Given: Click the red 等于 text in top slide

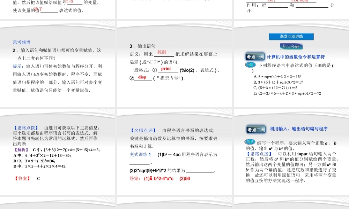Looking at the screenshot, I should 38,9.
